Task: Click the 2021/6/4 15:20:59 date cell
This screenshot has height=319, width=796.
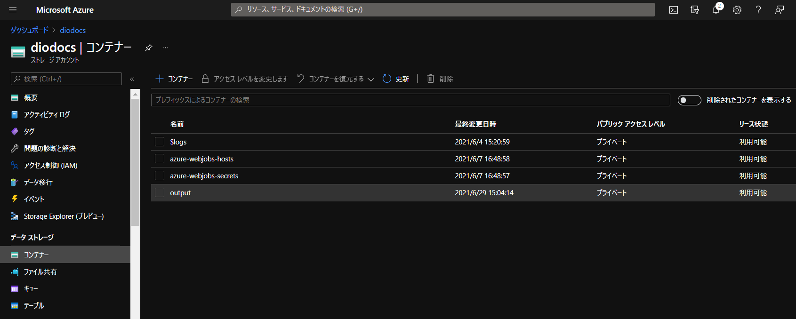Action: coord(482,142)
